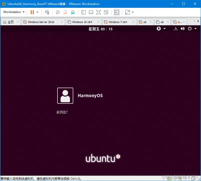Screen dimensions: 201x181
Task: Toggle the library sidebar view icon
Action: (83, 12)
